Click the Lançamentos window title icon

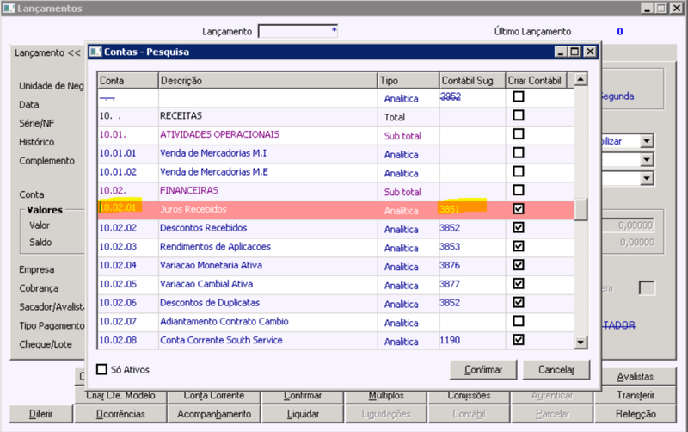[9, 9]
